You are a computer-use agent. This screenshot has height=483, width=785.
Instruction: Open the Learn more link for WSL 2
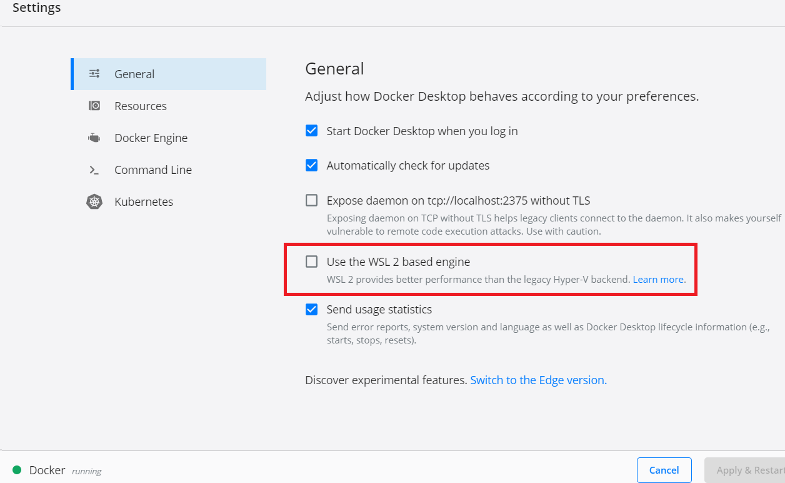[x=659, y=280]
